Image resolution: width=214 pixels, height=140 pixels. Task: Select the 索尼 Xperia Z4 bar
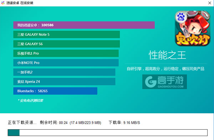64,82
